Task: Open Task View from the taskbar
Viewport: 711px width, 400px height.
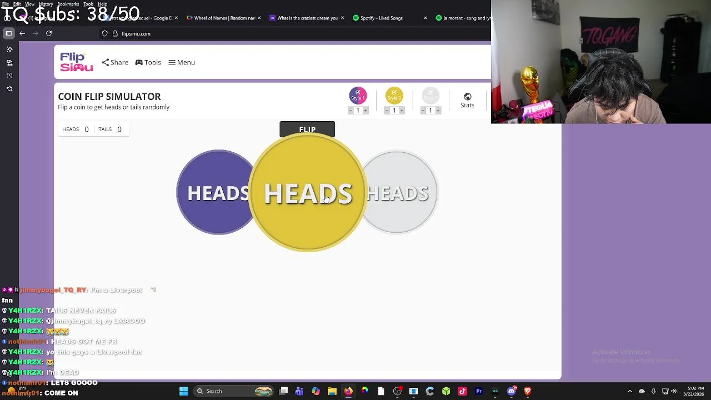Action: [283, 391]
